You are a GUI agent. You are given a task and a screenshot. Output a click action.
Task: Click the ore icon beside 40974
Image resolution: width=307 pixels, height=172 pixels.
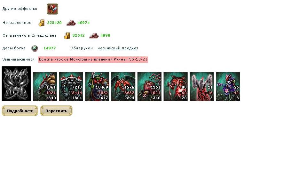(71, 23)
